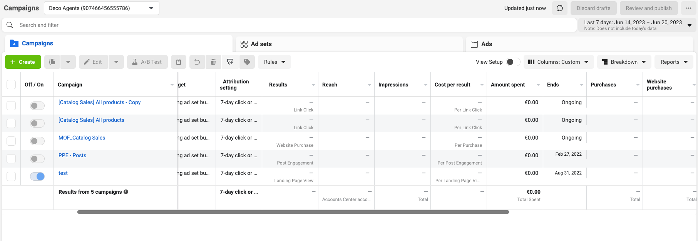Open the dropdown arrow next to Edit
The image size is (698, 241).
(116, 62)
